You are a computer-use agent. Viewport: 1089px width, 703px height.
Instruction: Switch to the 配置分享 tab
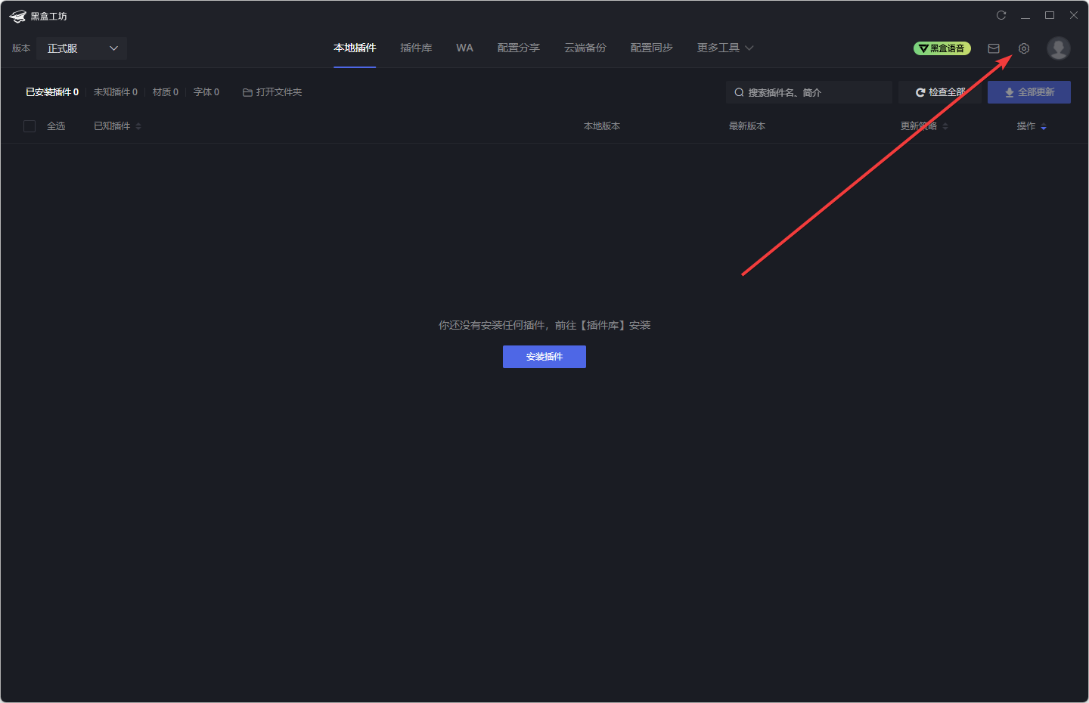point(519,48)
